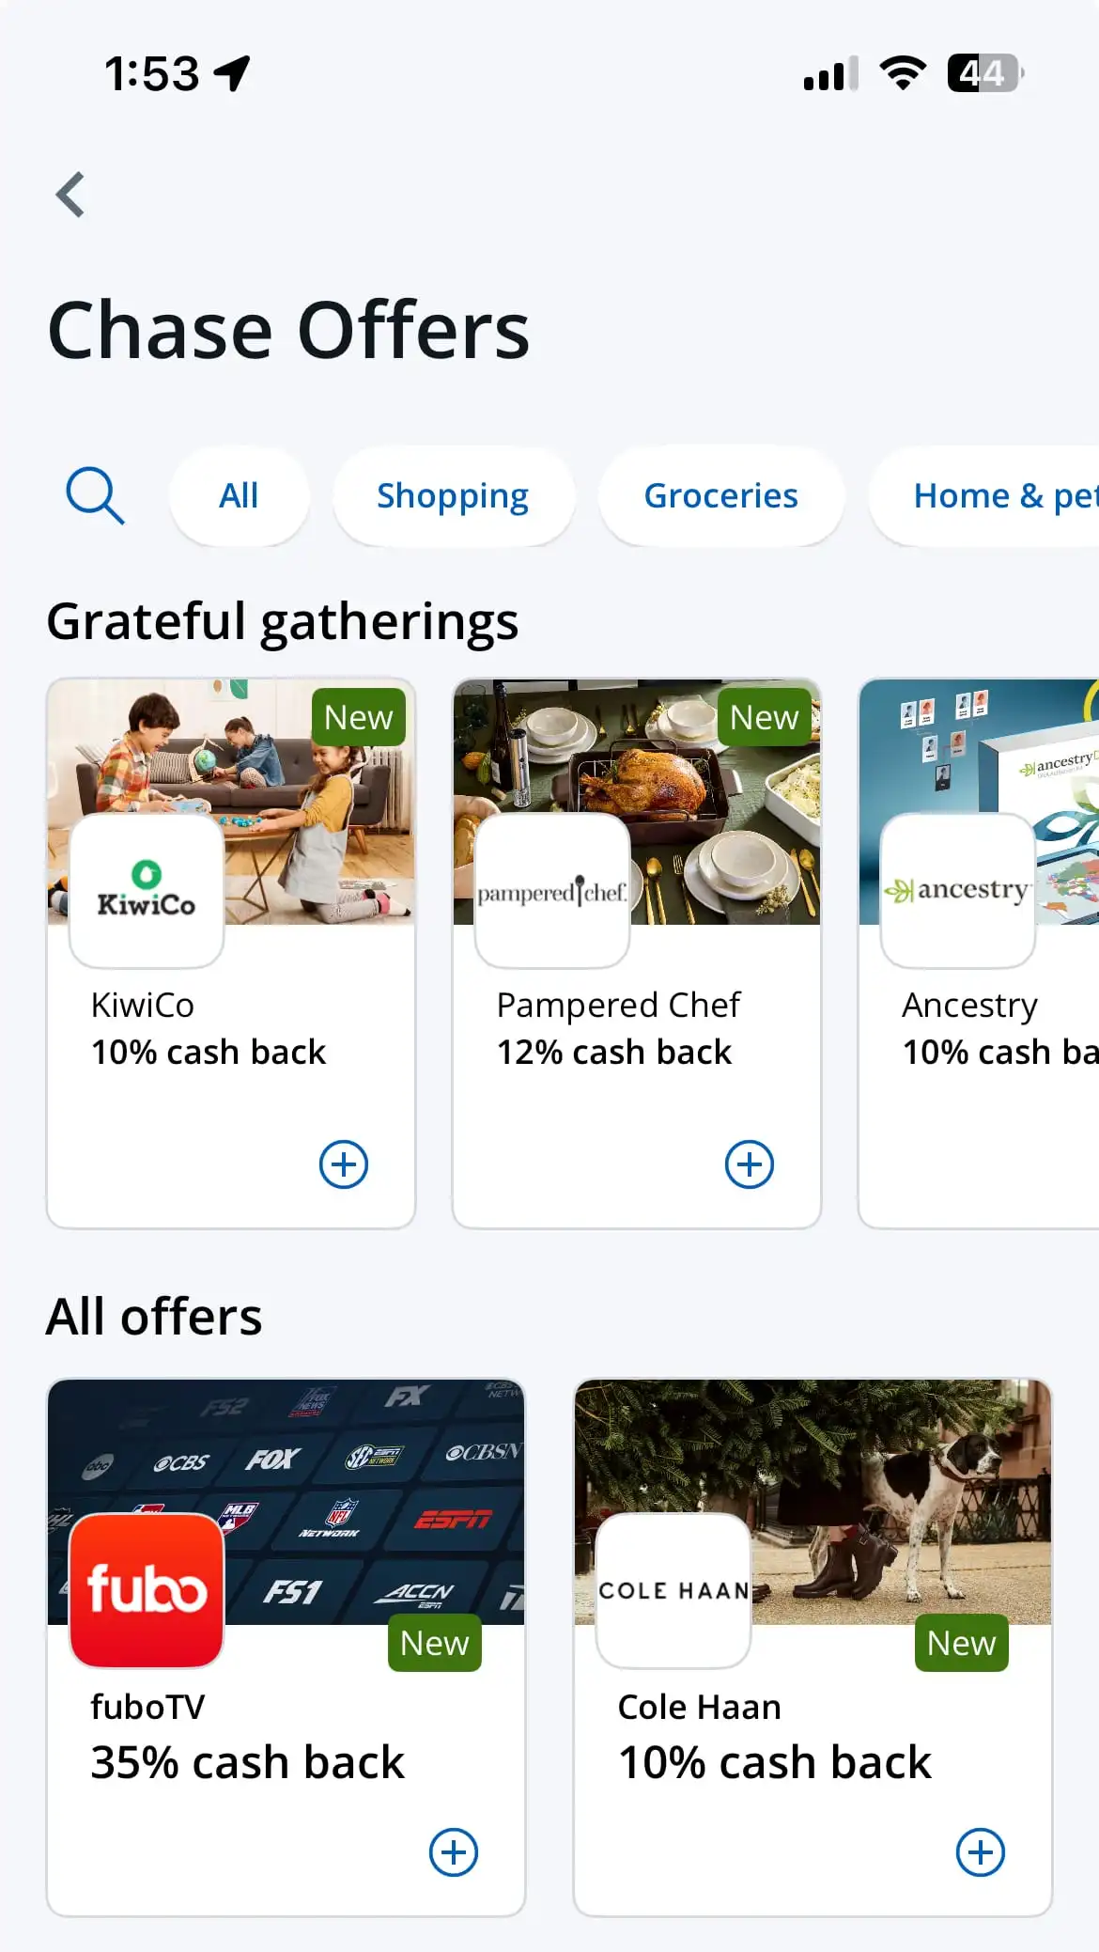
Task: Add the fuboTV offer plus icon
Action: tap(454, 1852)
